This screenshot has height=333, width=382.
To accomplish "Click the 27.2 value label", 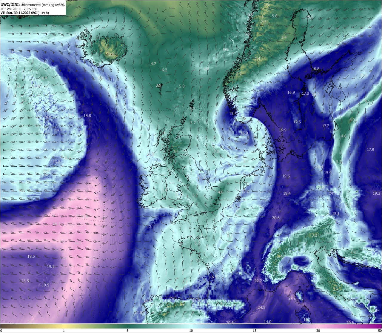I will coord(292,298).
